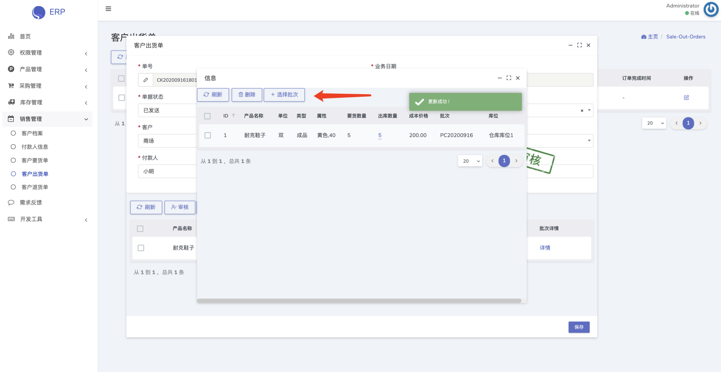Select all checkbox in product list header

[x=140, y=229]
